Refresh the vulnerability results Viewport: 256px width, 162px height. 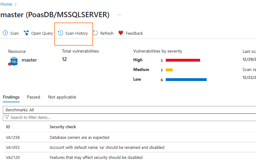(103, 33)
